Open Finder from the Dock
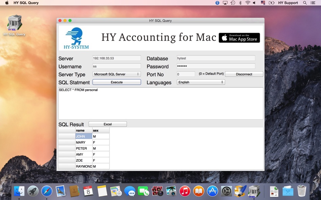321x200 pixels. tap(19, 191)
